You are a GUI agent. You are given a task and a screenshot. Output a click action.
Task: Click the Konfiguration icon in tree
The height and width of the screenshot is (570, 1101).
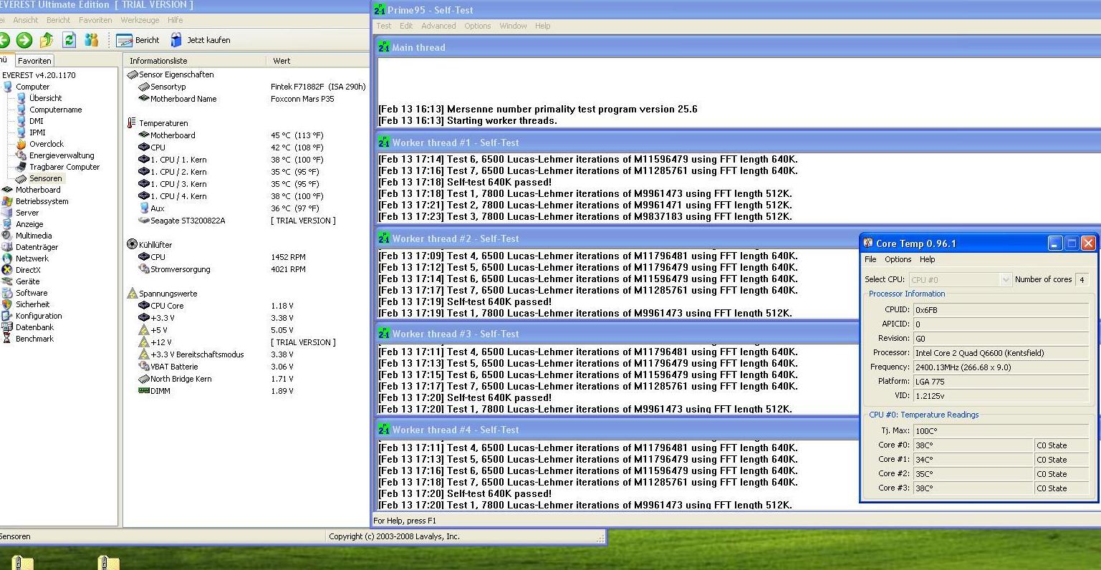tap(7, 316)
